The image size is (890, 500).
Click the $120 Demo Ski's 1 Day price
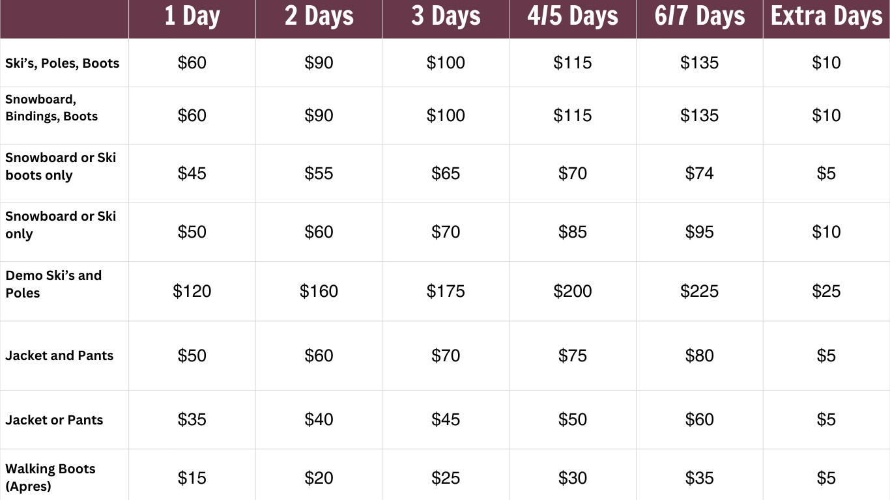coord(192,291)
